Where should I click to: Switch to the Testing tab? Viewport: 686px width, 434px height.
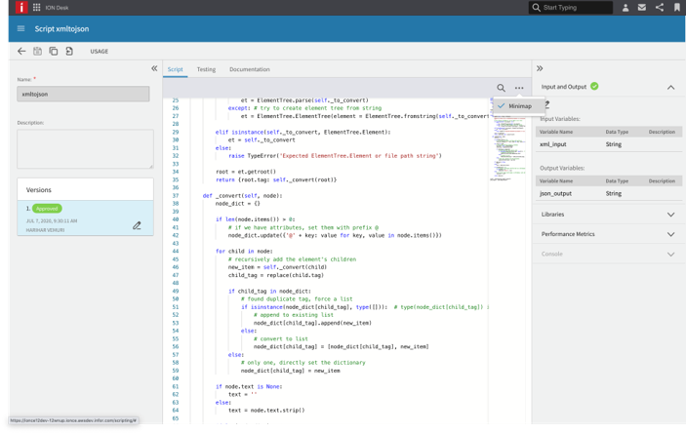point(206,69)
